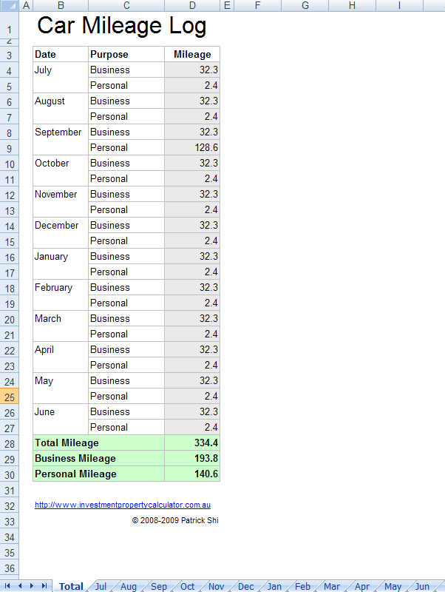The width and height of the screenshot is (445, 592).
Task: Select column D header
Action: click(192, 5)
